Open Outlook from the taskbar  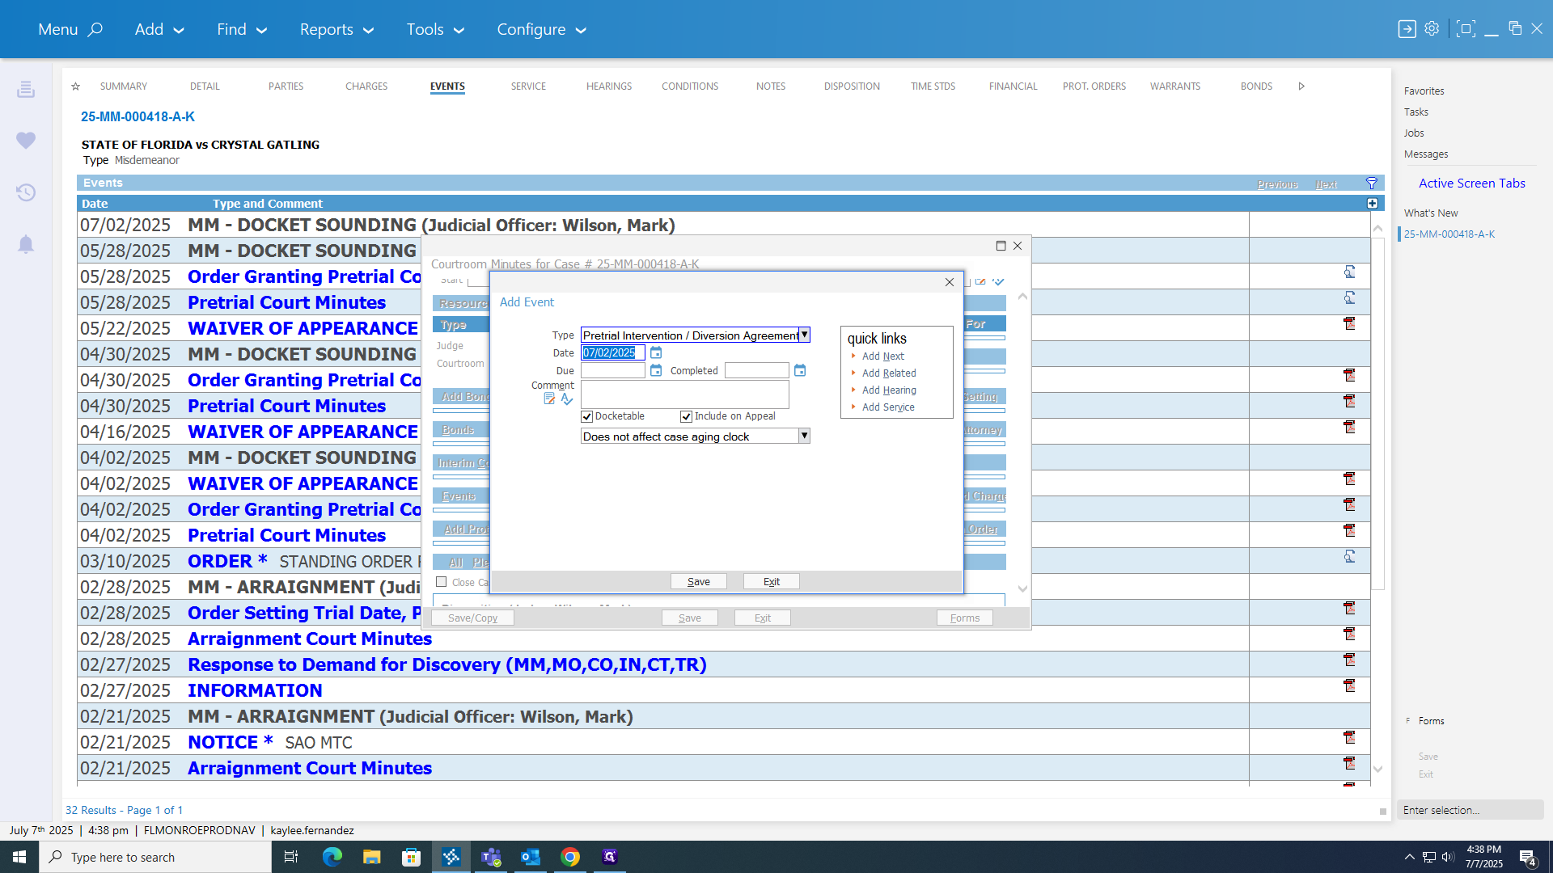point(531,857)
